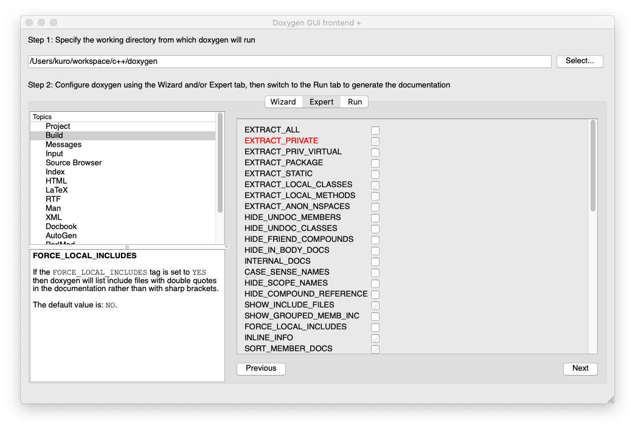Click the Topics list scrollbar
The width and height of the screenshot is (635, 429).
220,163
